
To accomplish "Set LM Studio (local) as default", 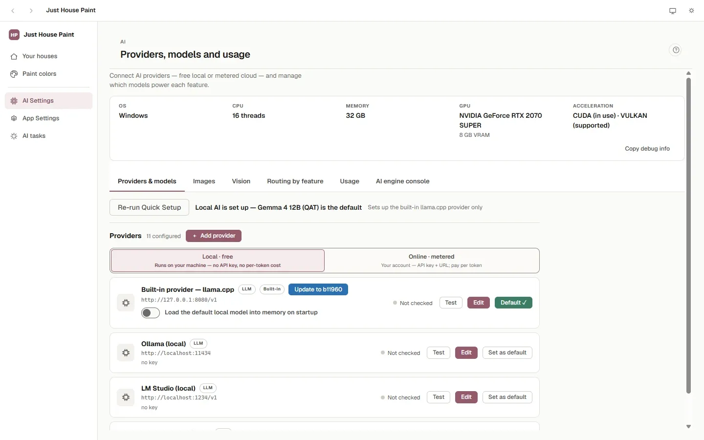I will 507,397.
